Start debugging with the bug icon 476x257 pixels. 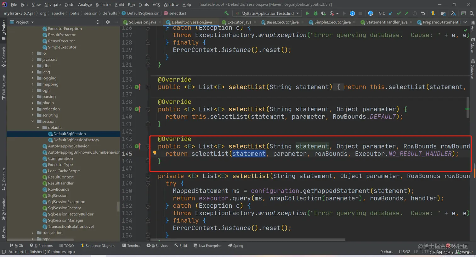coord(315,13)
